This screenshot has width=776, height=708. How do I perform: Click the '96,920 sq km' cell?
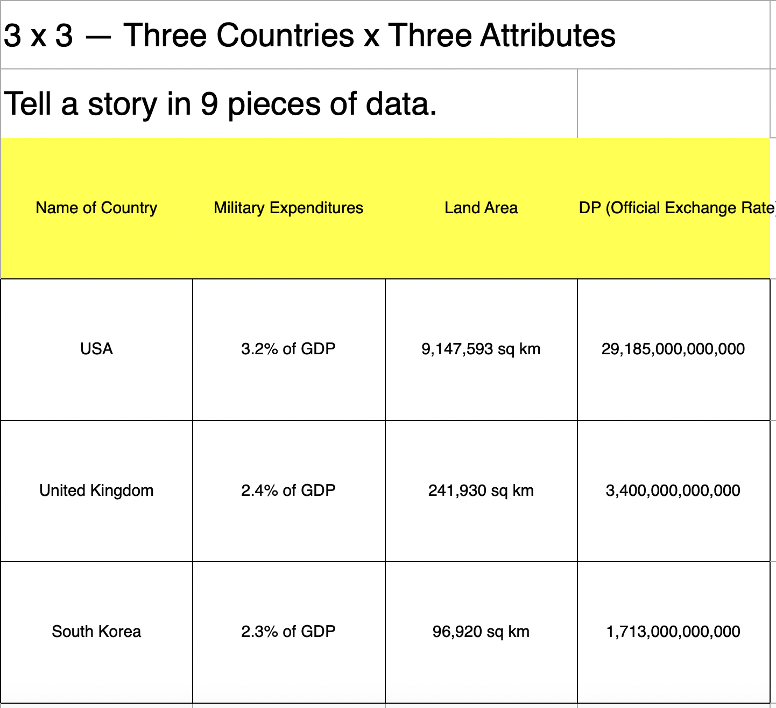click(x=481, y=632)
